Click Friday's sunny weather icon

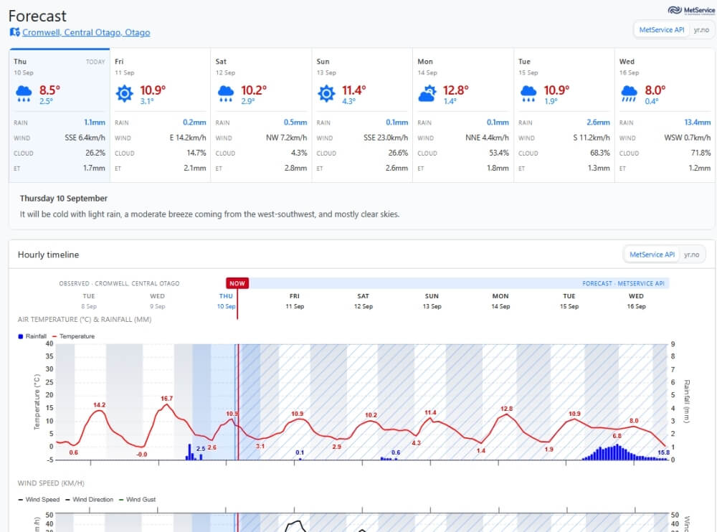coord(124,94)
